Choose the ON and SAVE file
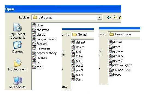Screen dimensions: 148x102 point(120,70)
